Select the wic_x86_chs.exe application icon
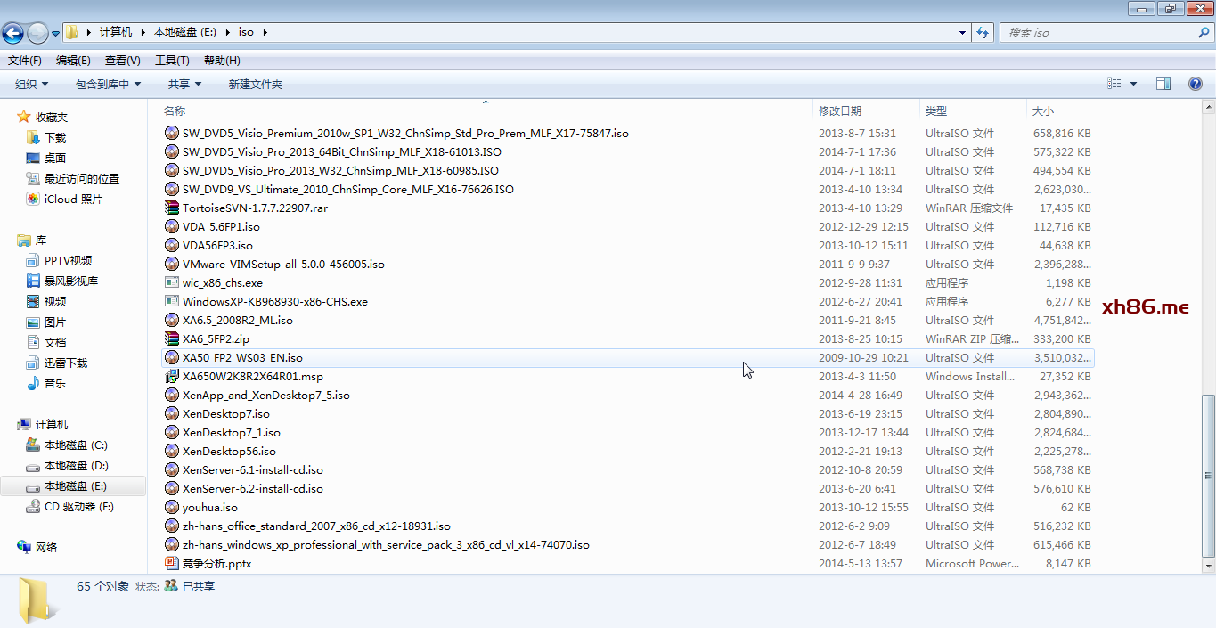Viewport: 1216px width, 628px height. (x=172, y=282)
